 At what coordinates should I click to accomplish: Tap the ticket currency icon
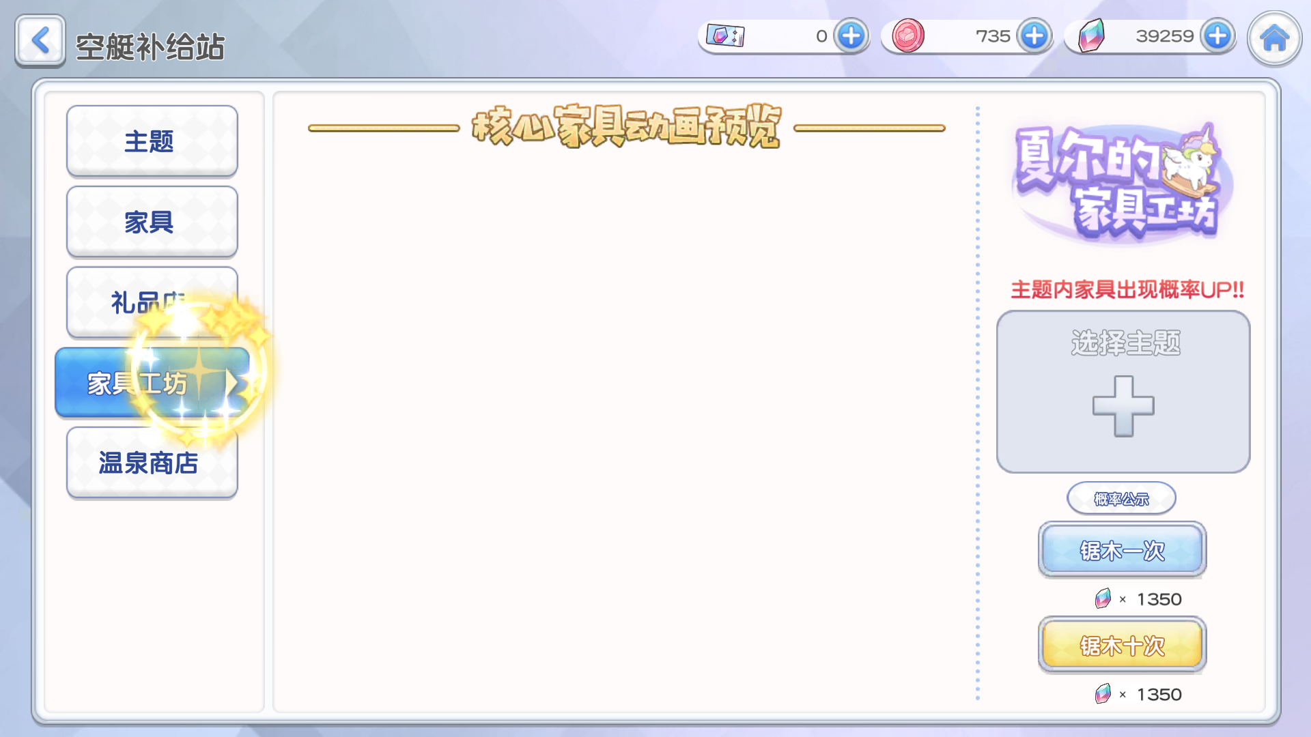(x=725, y=35)
